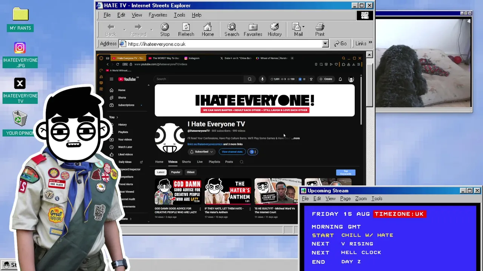Click the reload icon in the embedded browser
This screenshot has width=483, height=271.
pos(117,64)
